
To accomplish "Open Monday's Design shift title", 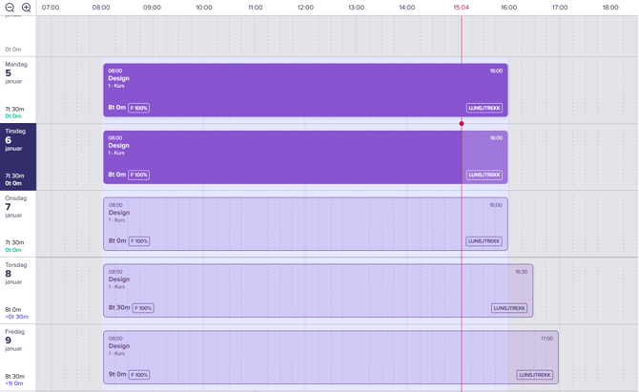I will 118,79.
